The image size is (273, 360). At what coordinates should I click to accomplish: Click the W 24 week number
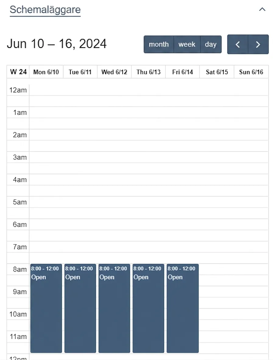click(x=18, y=72)
